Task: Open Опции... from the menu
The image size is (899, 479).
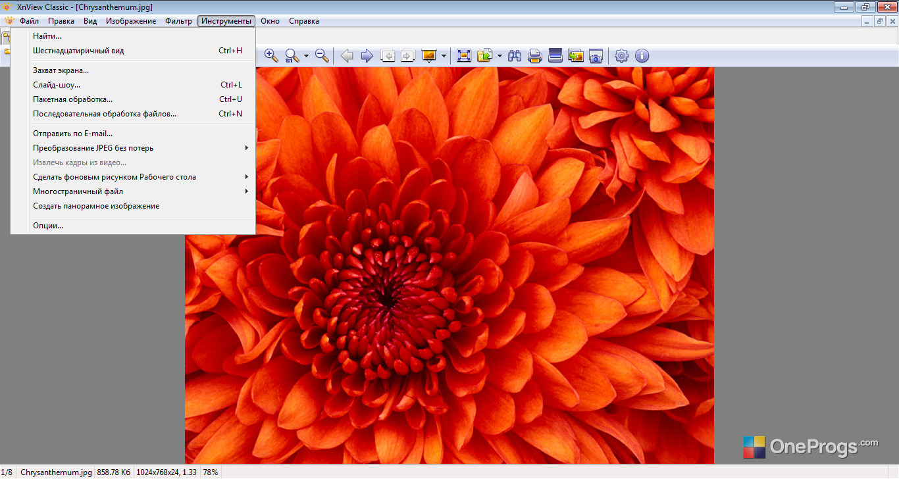Action: [133, 226]
